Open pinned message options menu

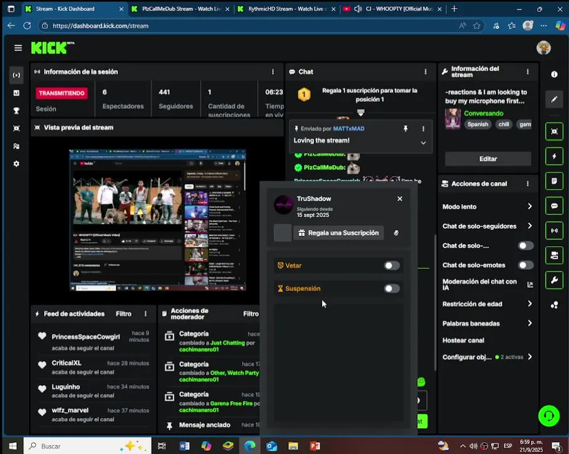point(423,129)
